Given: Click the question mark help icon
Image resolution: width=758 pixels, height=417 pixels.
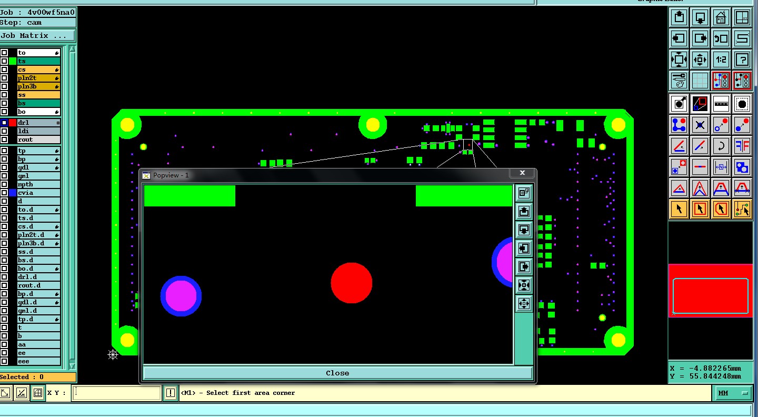Looking at the screenshot, I should point(742,59).
